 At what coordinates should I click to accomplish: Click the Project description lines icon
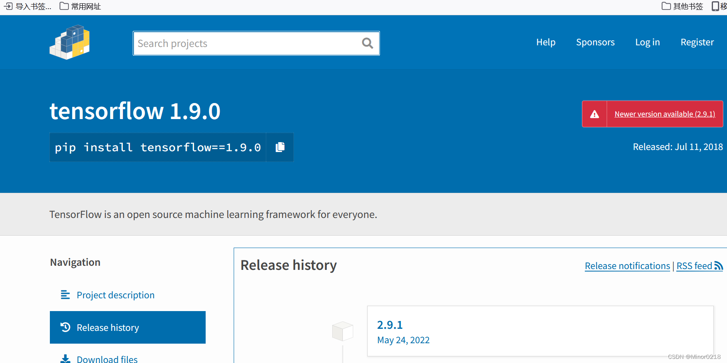coord(65,295)
